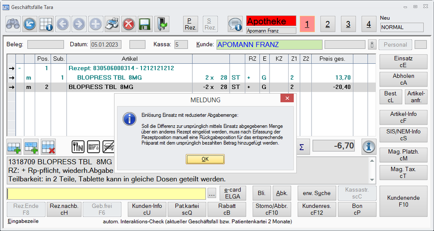Image resolution: width=434 pixels, height=231 pixels.
Task: Click the red X cancel icon in toolbar
Action: click(128, 23)
